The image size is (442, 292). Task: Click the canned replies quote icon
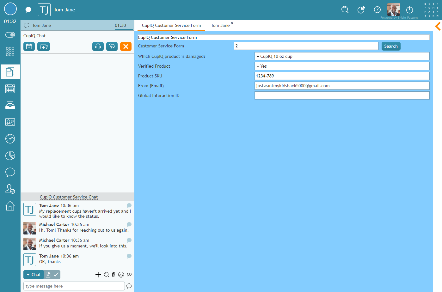[129, 275]
